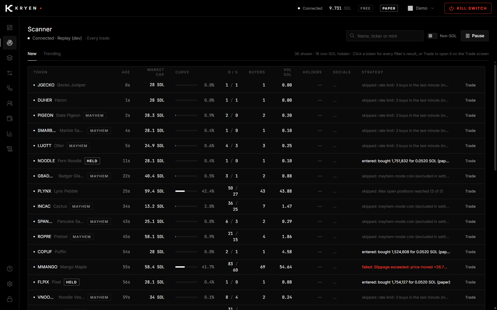Click the AGE column header
The image size is (497, 310).
point(126,72)
